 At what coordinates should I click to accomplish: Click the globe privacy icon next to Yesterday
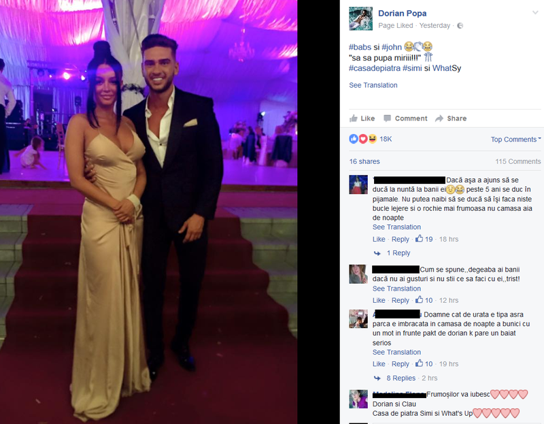tap(460, 25)
